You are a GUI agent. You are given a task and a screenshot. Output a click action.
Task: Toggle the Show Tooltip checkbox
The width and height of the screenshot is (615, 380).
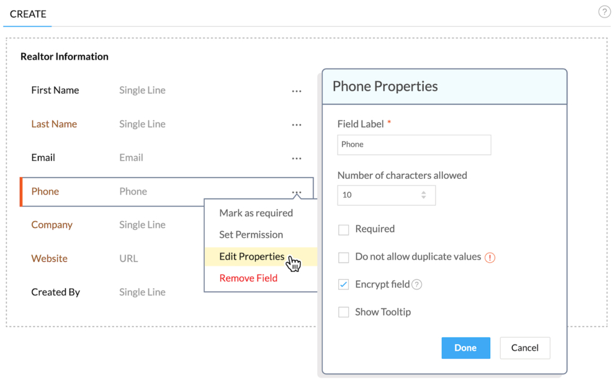344,312
